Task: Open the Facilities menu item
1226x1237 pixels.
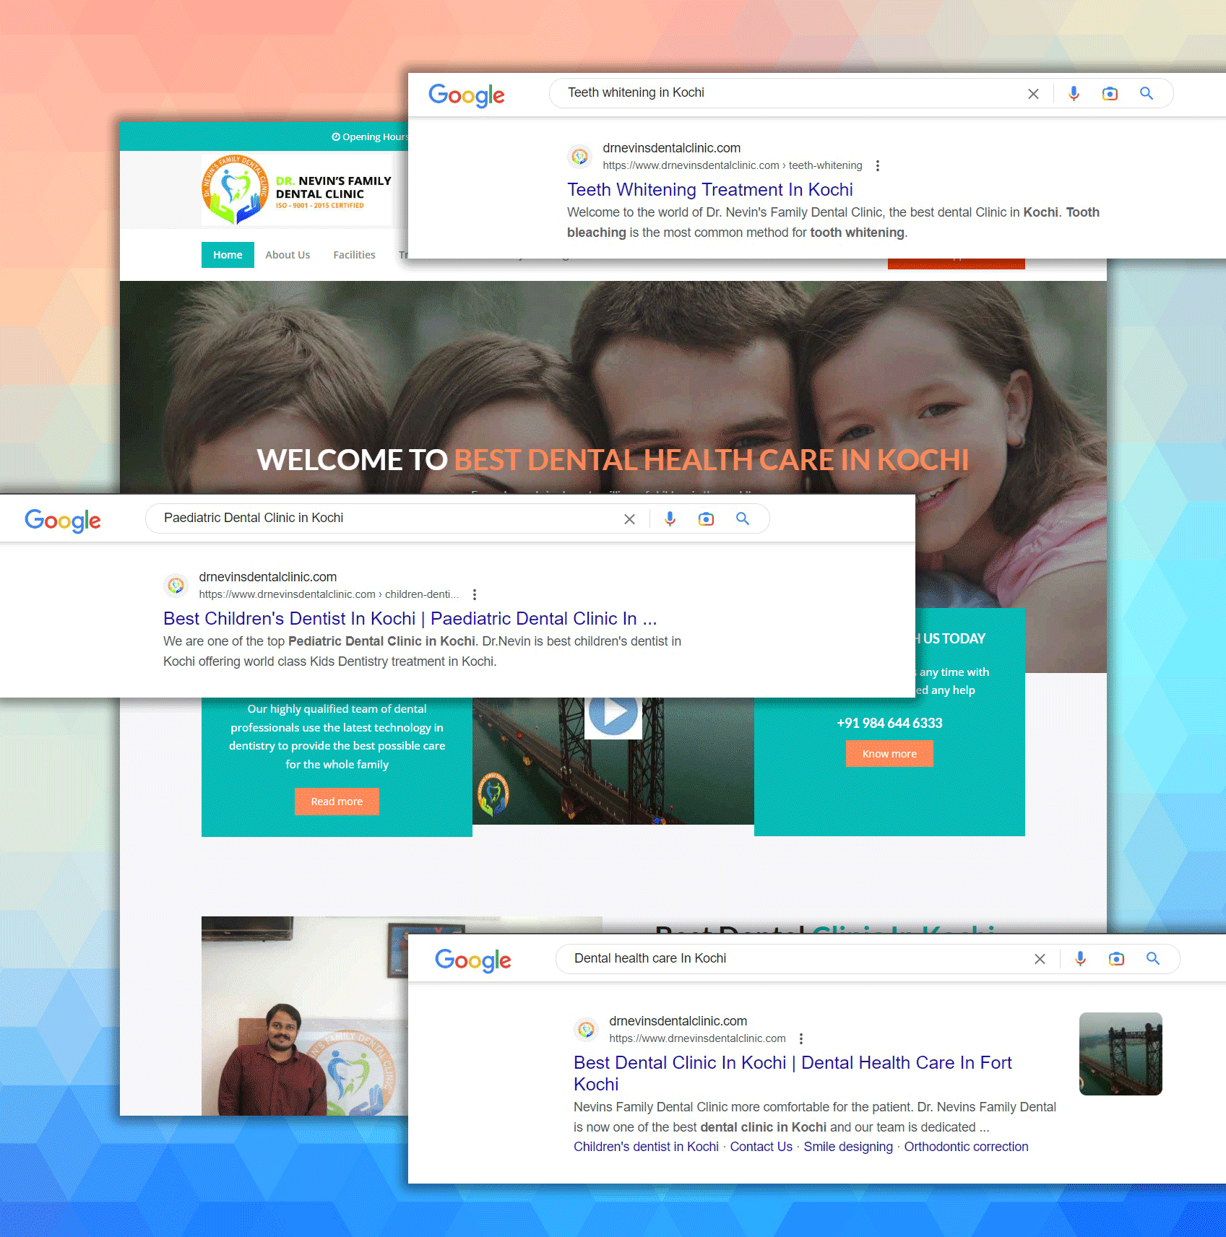Action: click(354, 255)
